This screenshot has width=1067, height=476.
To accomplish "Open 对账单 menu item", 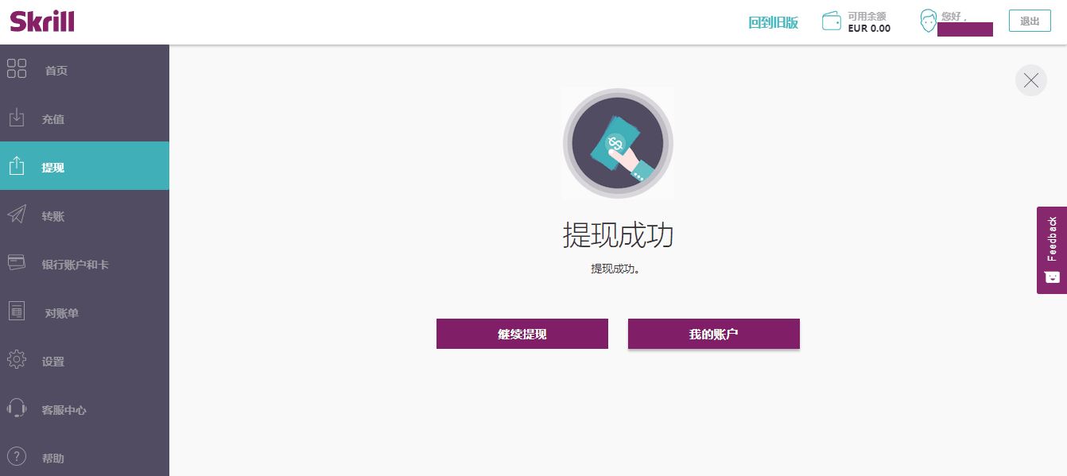I will pos(84,313).
